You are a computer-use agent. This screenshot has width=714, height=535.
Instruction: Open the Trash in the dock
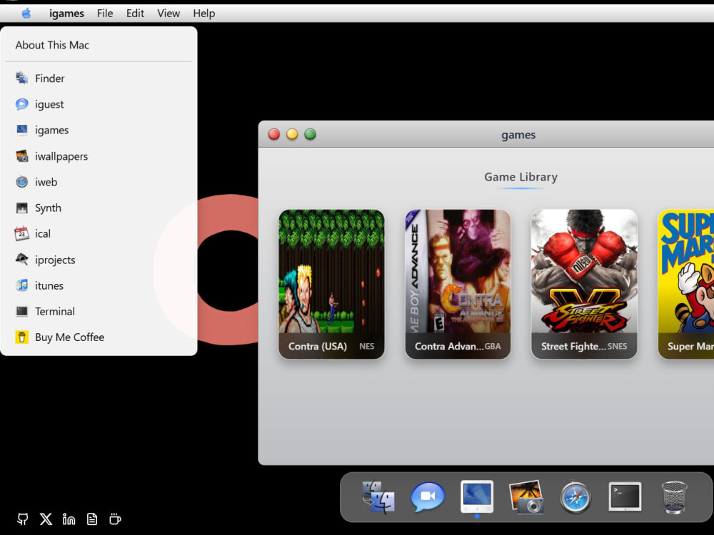pyautogui.click(x=674, y=497)
